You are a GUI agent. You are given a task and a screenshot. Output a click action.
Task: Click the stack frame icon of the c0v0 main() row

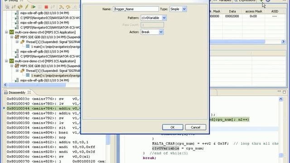tap(28, 47)
